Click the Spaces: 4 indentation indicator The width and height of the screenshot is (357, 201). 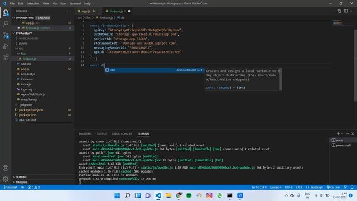coord(276,188)
